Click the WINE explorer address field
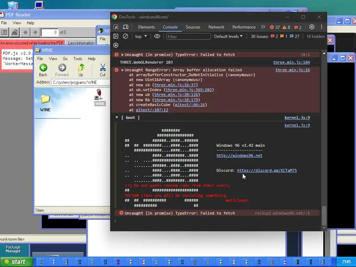The image size is (356, 267). click(x=81, y=82)
